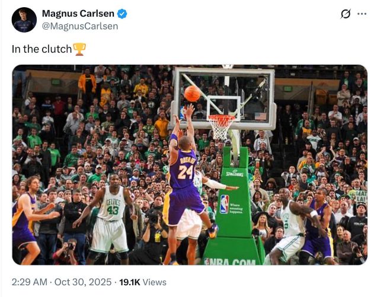The image size is (374, 297).
Task: Click the Oct 30, 2025 date
Action: click(83, 282)
